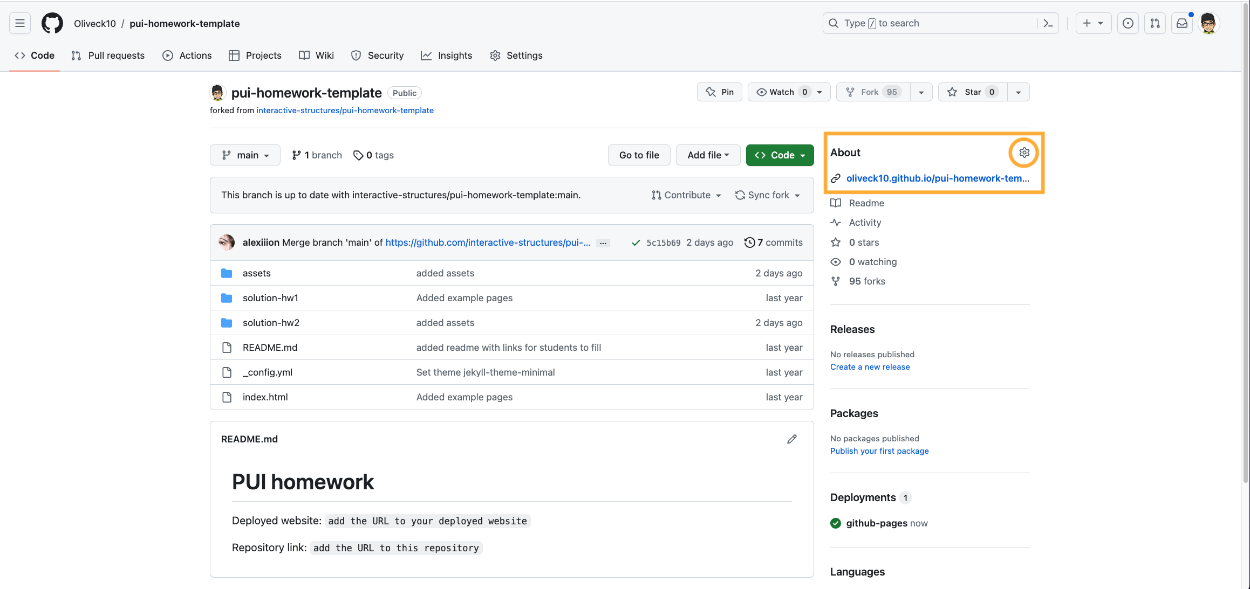Click the _config.yml file icon
This screenshot has width=1250, height=589.
[x=227, y=372]
